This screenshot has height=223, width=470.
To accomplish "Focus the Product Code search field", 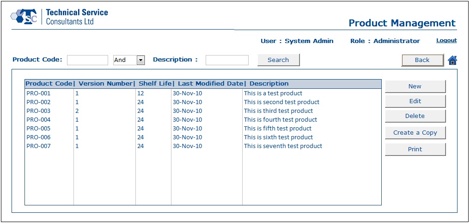I will (87, 60).
